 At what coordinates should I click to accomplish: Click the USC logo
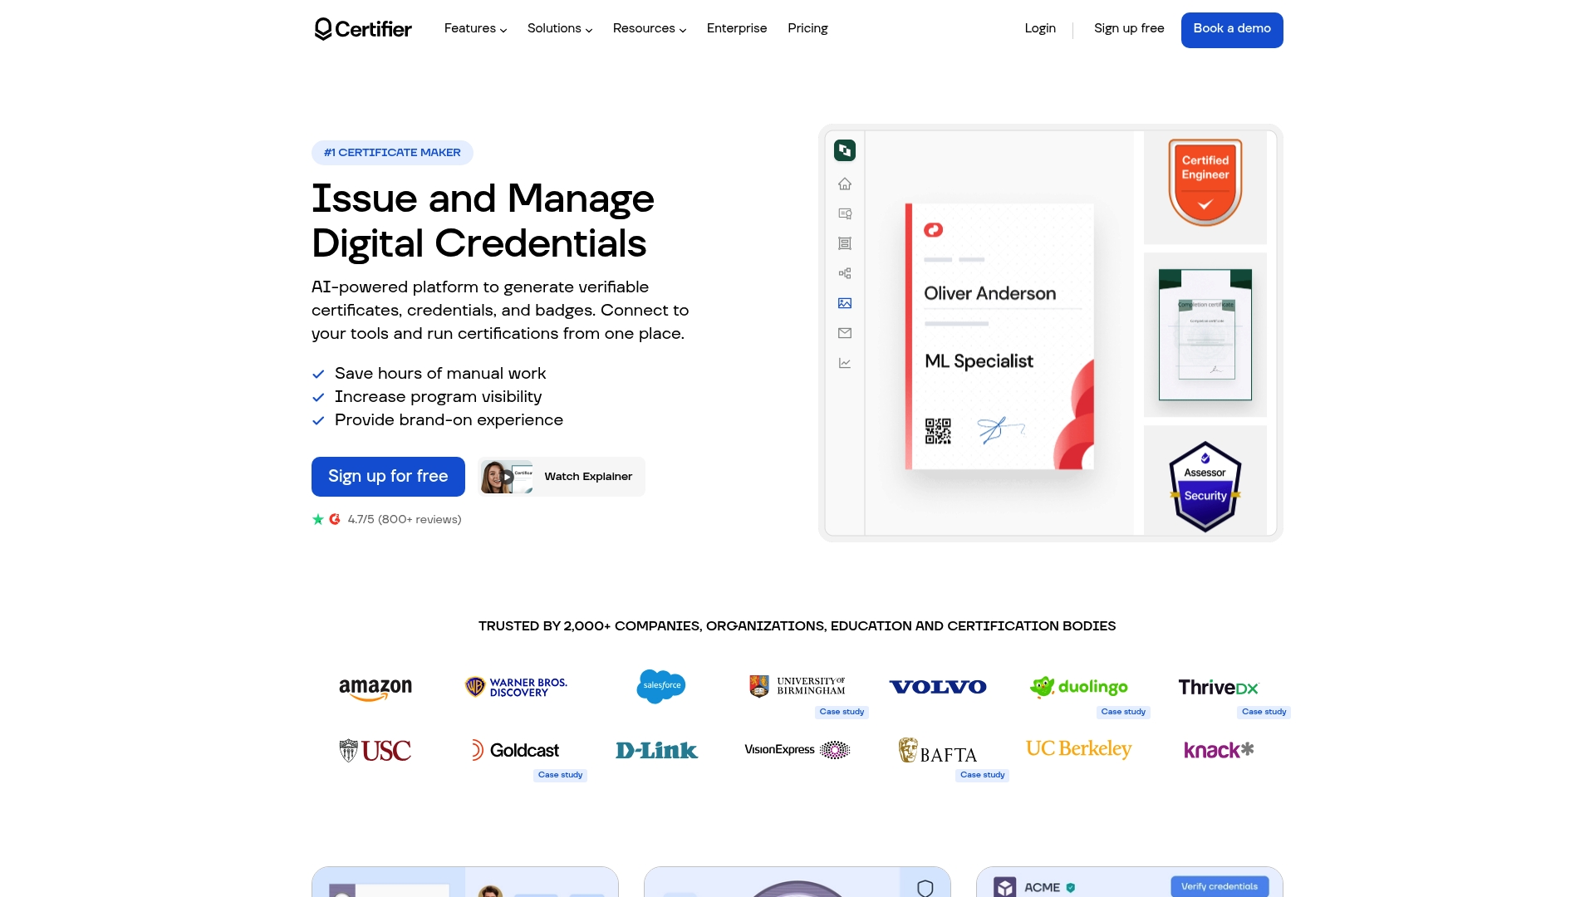(x=375, y=751)
